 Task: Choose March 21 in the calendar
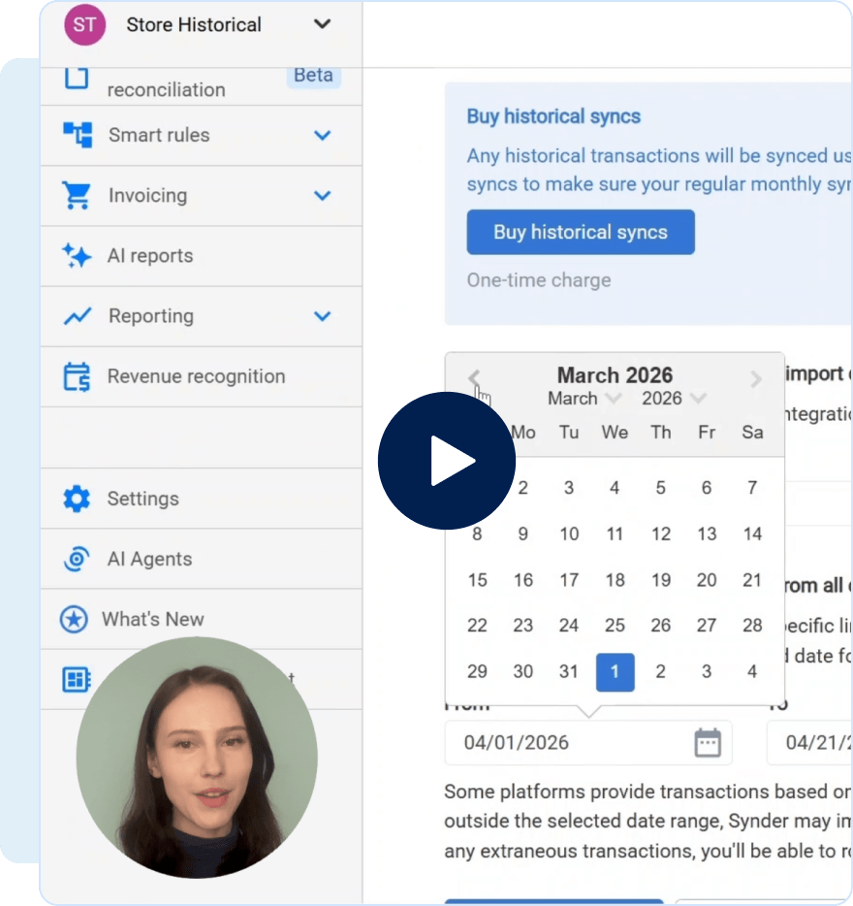pyautogui.click(x=752, y=579)
